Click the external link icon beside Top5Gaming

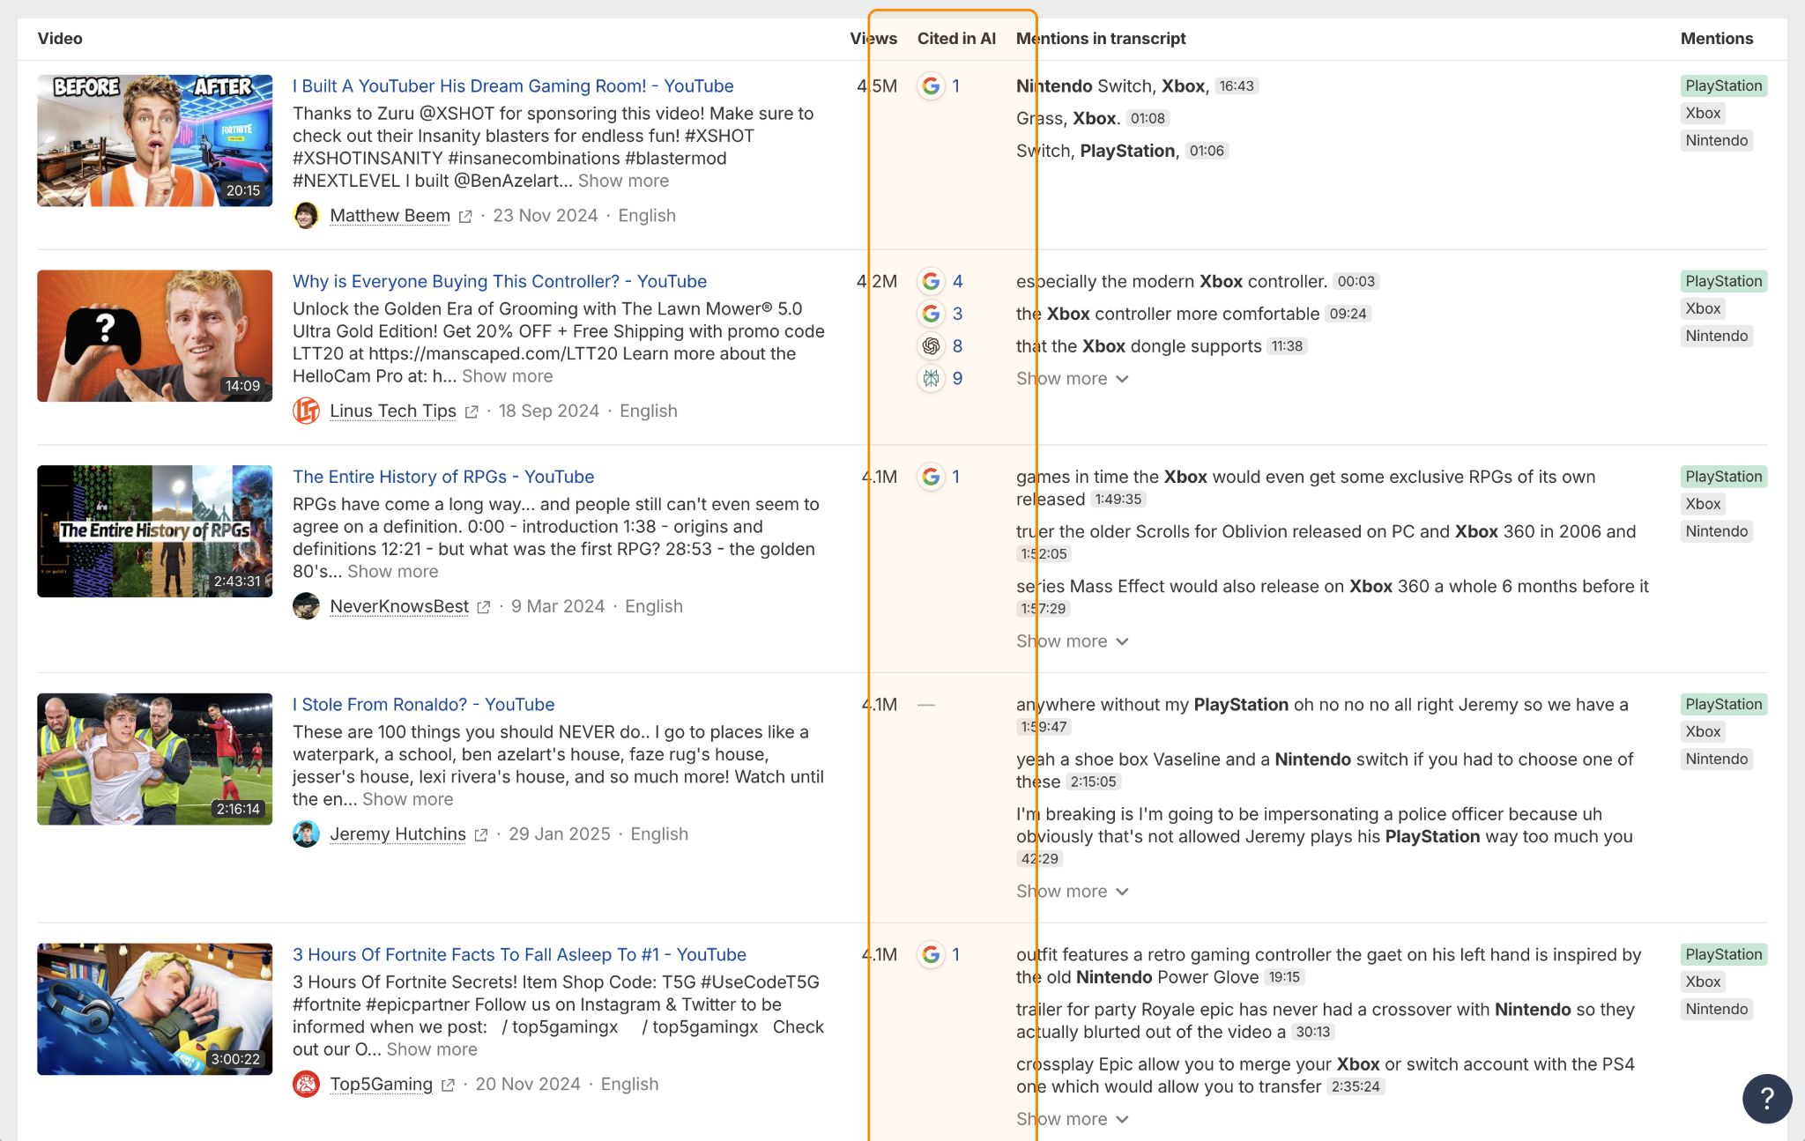449,1085
